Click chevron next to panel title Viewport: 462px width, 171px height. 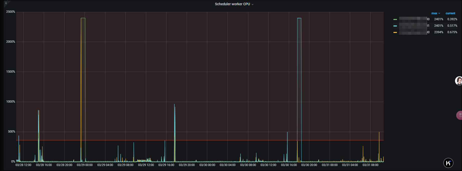pos(253,4)
